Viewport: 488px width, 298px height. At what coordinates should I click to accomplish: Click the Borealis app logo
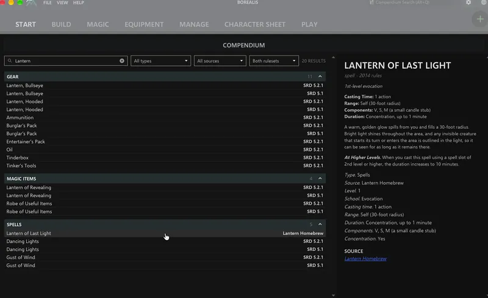(x=31, y=3)
